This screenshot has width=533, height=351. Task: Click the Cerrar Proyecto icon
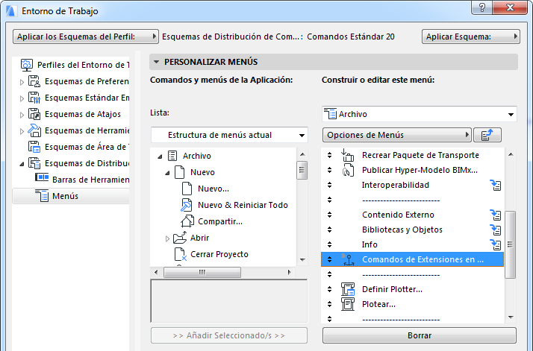[180, 254]
